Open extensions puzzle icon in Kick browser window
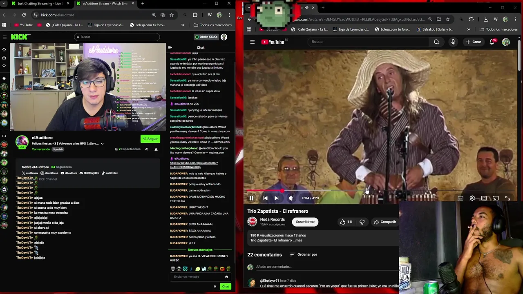Screen dimensions: 523x294 click(x=195, y=15)
